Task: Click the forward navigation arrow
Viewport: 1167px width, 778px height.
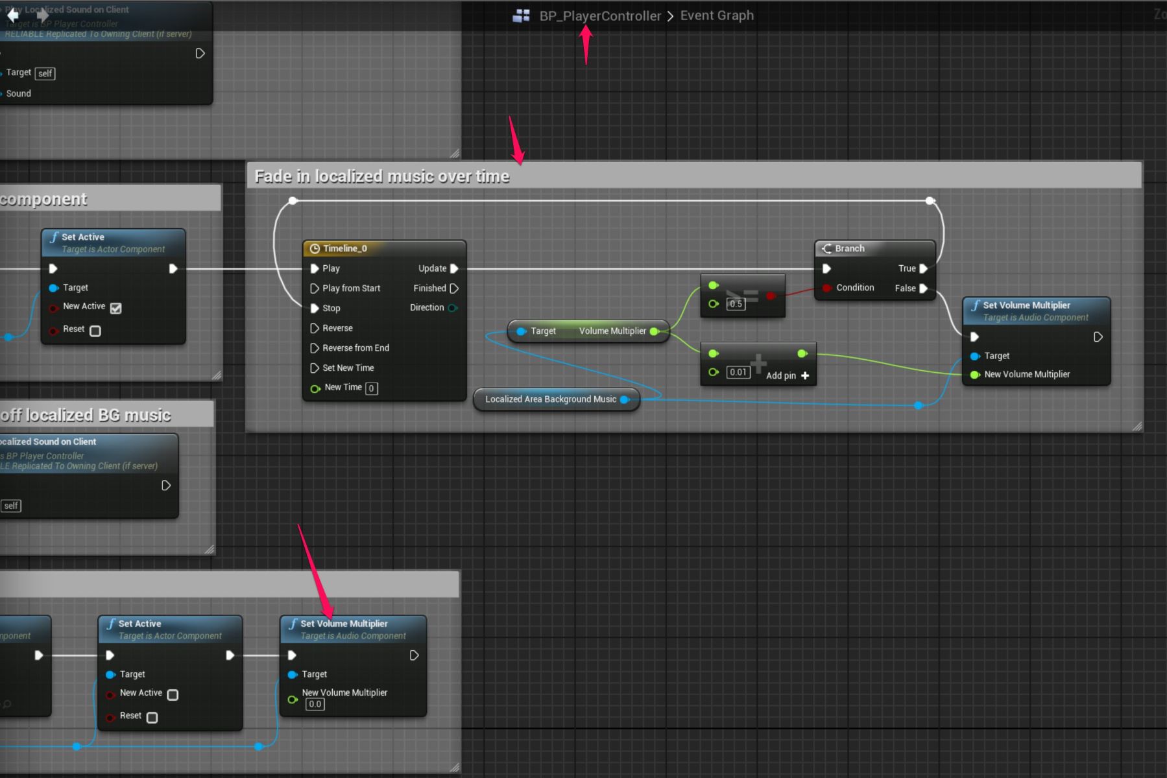Action: coord(42,16)
